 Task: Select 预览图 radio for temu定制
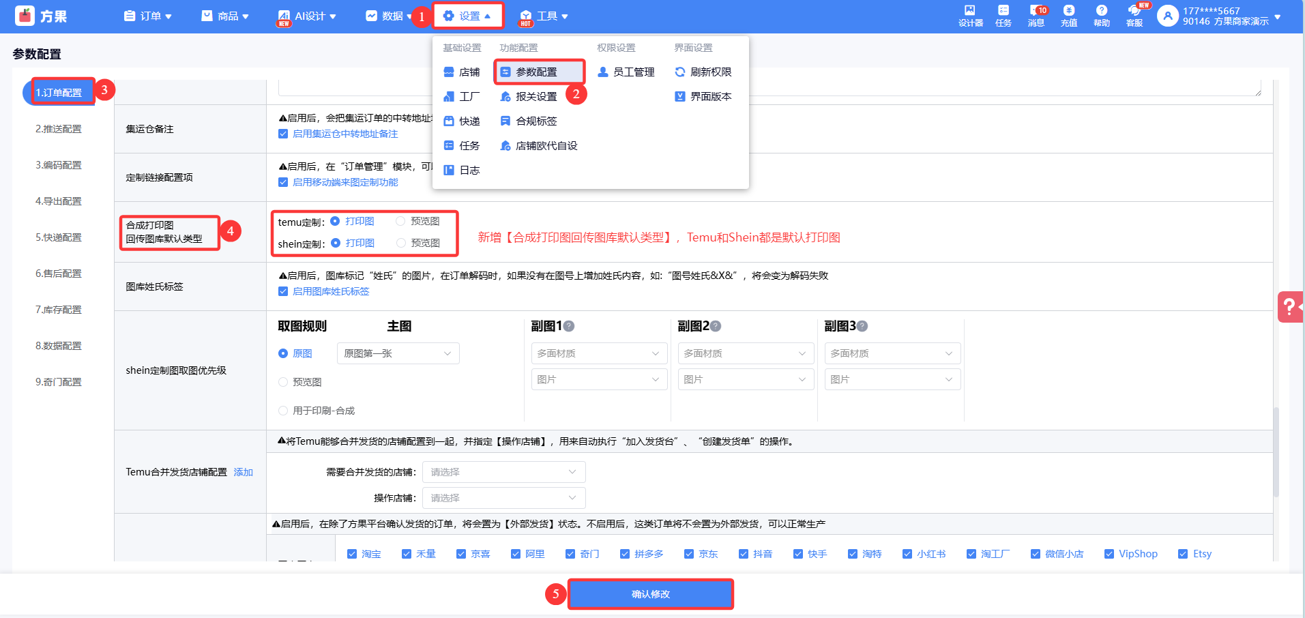tap(400, 221)
